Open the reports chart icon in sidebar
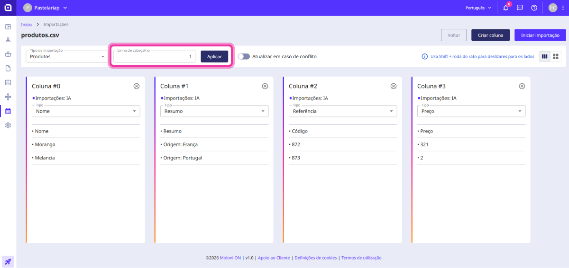The height and width of the screenshot is (268, 569). tap(8, 82)
